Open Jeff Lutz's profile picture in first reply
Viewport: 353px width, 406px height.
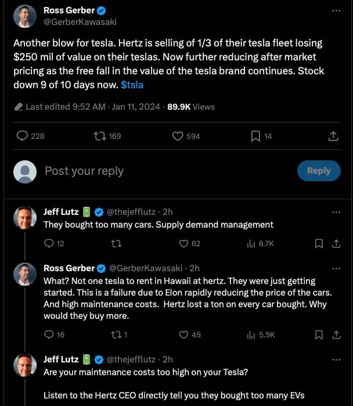coord(25,218)
